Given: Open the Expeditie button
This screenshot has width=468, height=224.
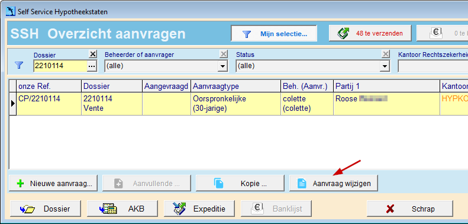Looking at the screenshot, I should coord(199,209).
